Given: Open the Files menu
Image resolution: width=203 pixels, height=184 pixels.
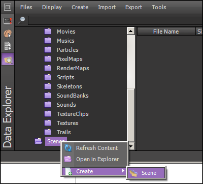Looking at the screenshot, I should [26, 7].
